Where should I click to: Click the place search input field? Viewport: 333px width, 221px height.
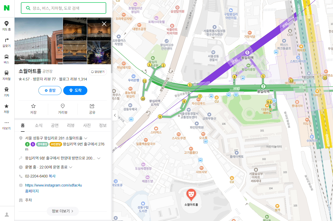(63, 8)
